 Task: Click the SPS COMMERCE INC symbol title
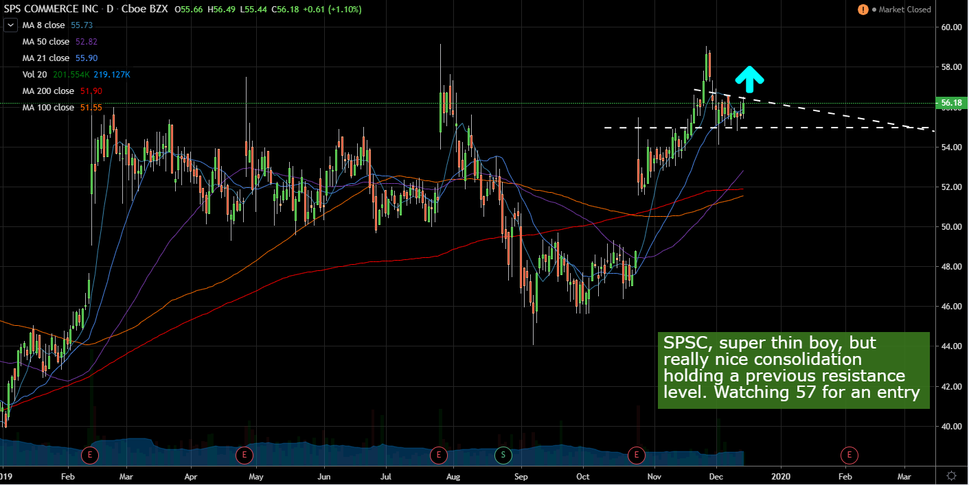(x=52, y=10)
